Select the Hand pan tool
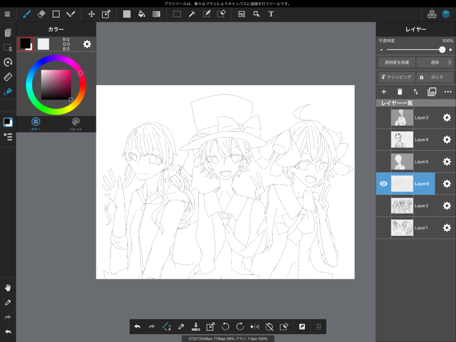The image size is (456, 342). coord(8,288)
